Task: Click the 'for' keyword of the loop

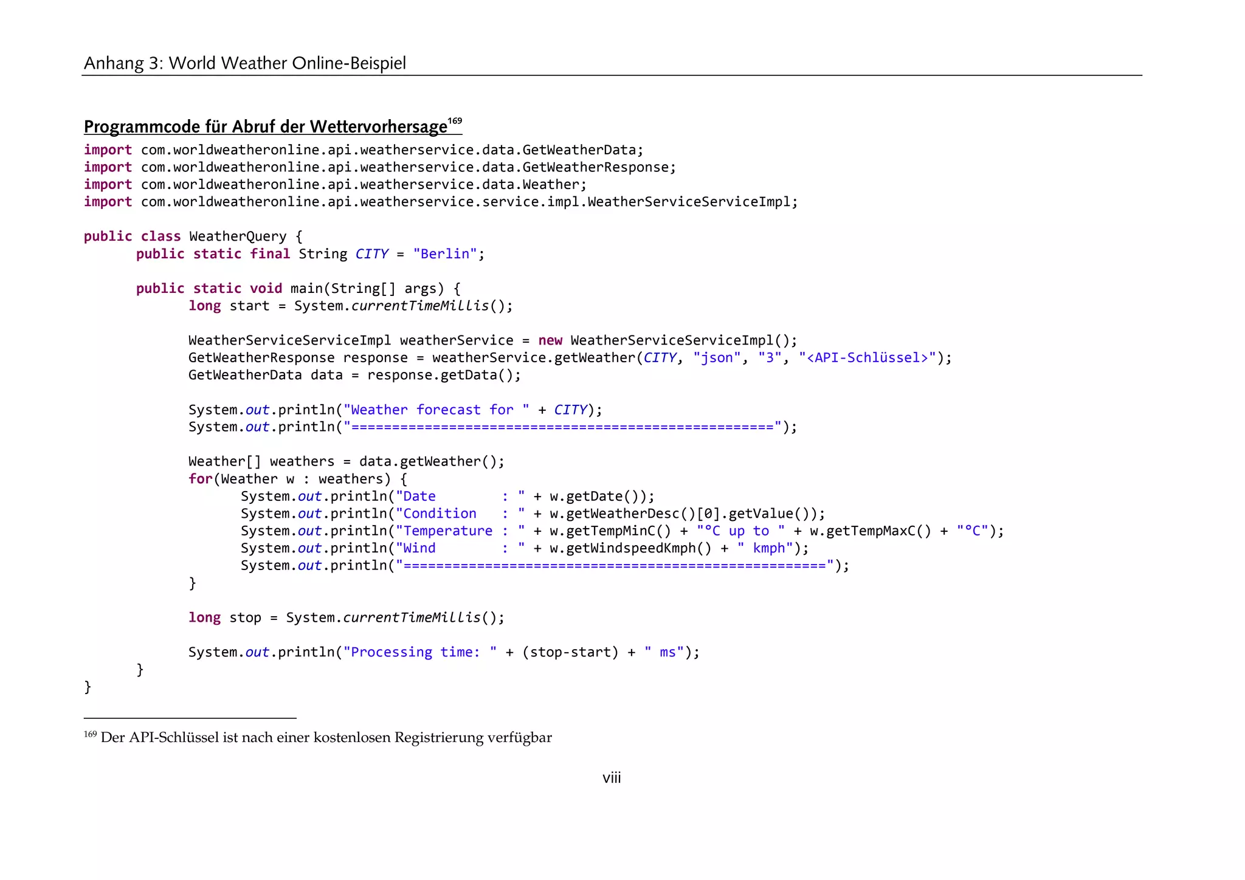Action: point(200,479)
